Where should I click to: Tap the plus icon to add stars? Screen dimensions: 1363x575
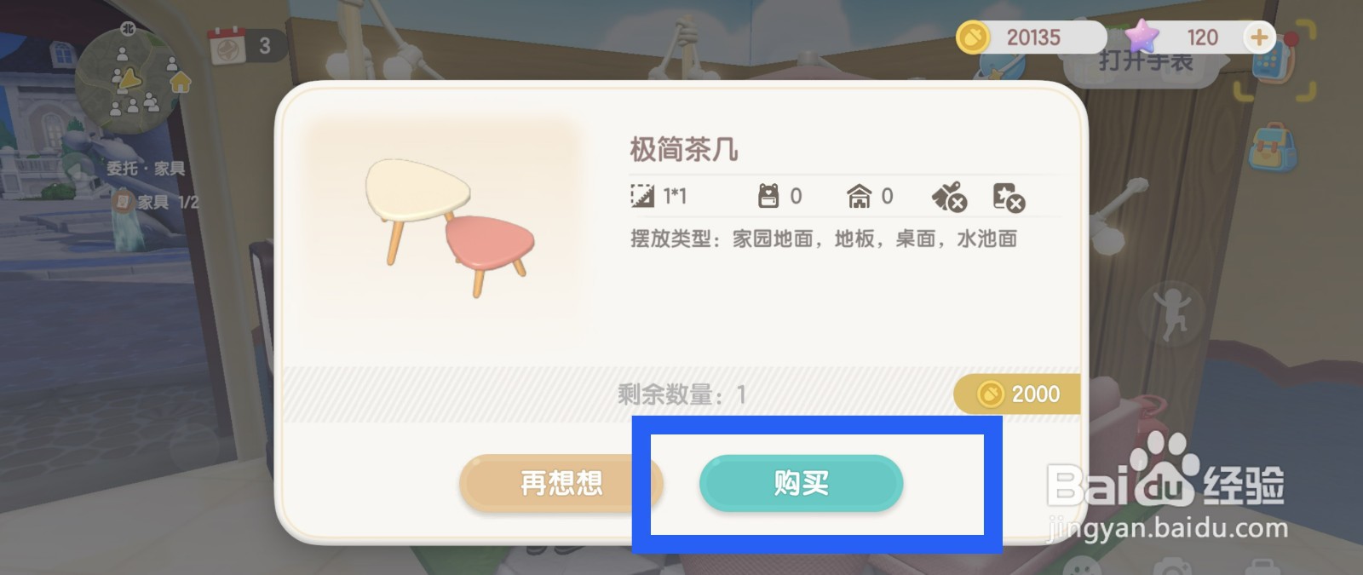(x=1259, y=37)
